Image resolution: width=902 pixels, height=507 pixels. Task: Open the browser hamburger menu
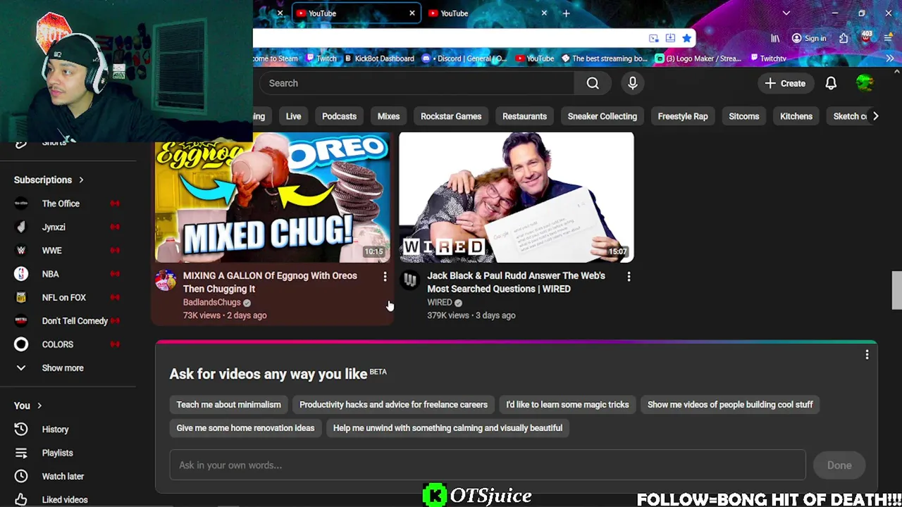pyautogui.click(x=888, y=38)
